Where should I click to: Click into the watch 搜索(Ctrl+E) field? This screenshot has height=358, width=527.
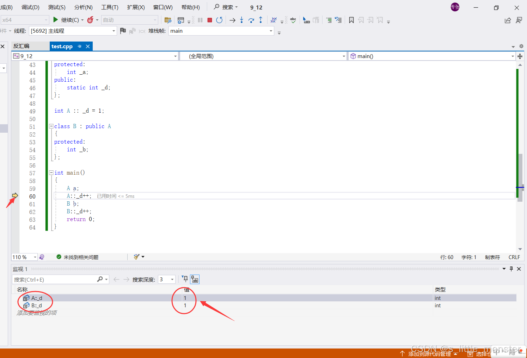[55, 280]
